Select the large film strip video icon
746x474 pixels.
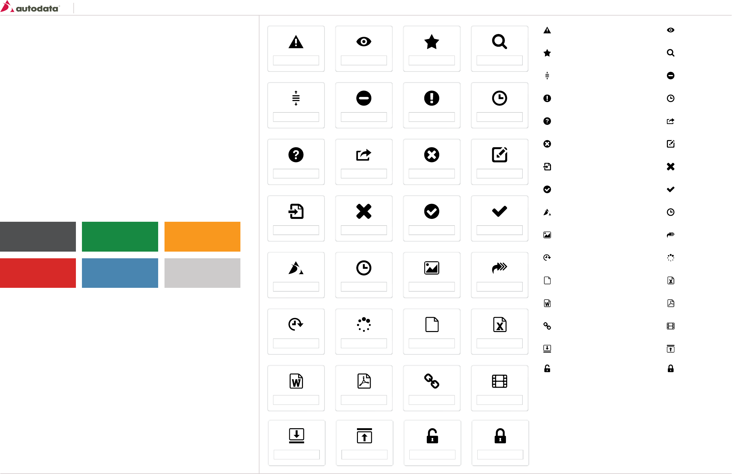(x=499, y=381)
